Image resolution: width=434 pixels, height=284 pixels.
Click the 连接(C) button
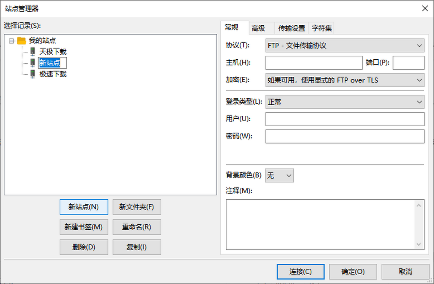click(x=301, y=271)
